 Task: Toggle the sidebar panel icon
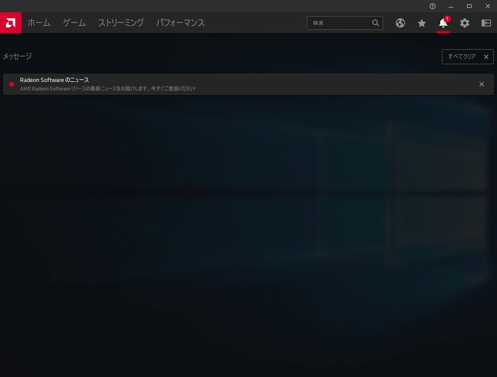486,23
